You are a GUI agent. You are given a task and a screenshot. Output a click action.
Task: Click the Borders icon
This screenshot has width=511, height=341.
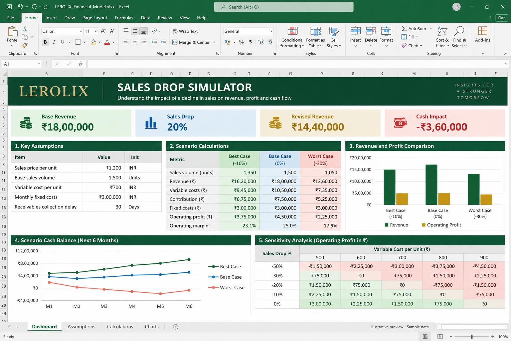pos(78,42)
